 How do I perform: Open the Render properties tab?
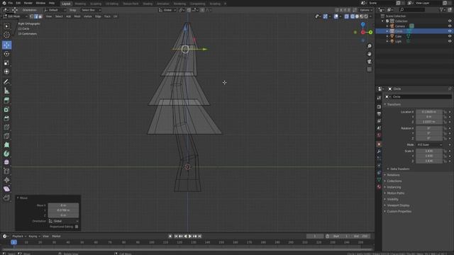(x=379, y=107)
